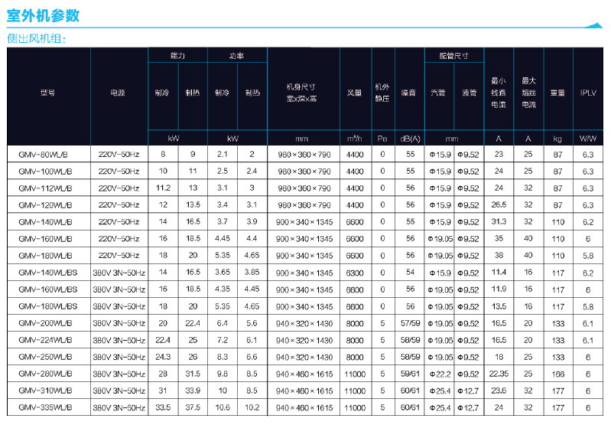Click model cell GMV-160WL/BS

tap(48, 289)
